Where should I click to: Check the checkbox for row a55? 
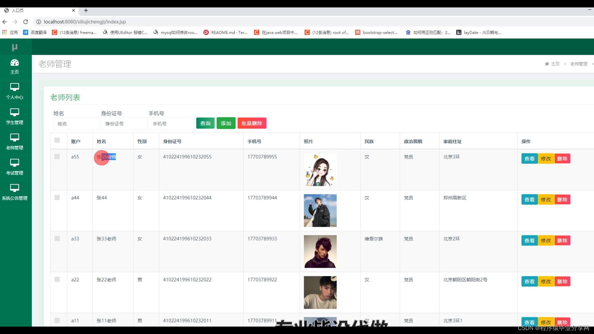point(57,156)
